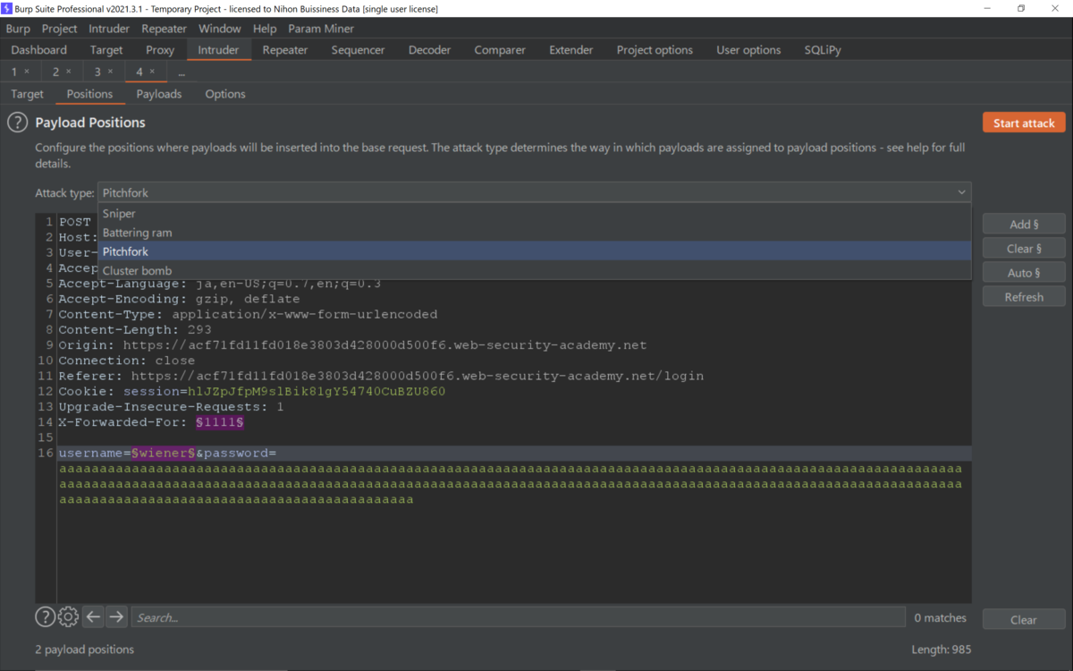1073x671 pixels.
Task: Switch to Intruder attack tab 3
Action: [97, 72]
